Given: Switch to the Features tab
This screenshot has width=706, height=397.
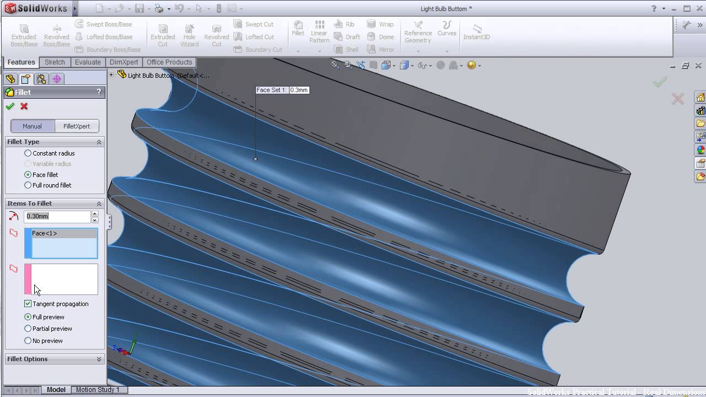Looking at the screenshot, I should [x=21, y=62].
